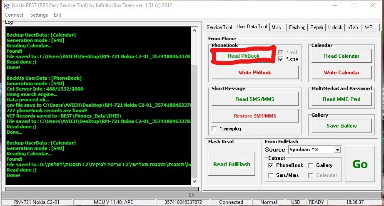The image size is (384, 206).
Task: Click the USB status entry
Action: [x=295, y=202]
